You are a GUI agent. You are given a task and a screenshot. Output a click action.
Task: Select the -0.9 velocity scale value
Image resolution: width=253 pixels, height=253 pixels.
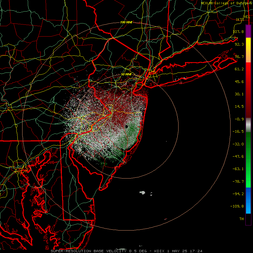point(239,119)
